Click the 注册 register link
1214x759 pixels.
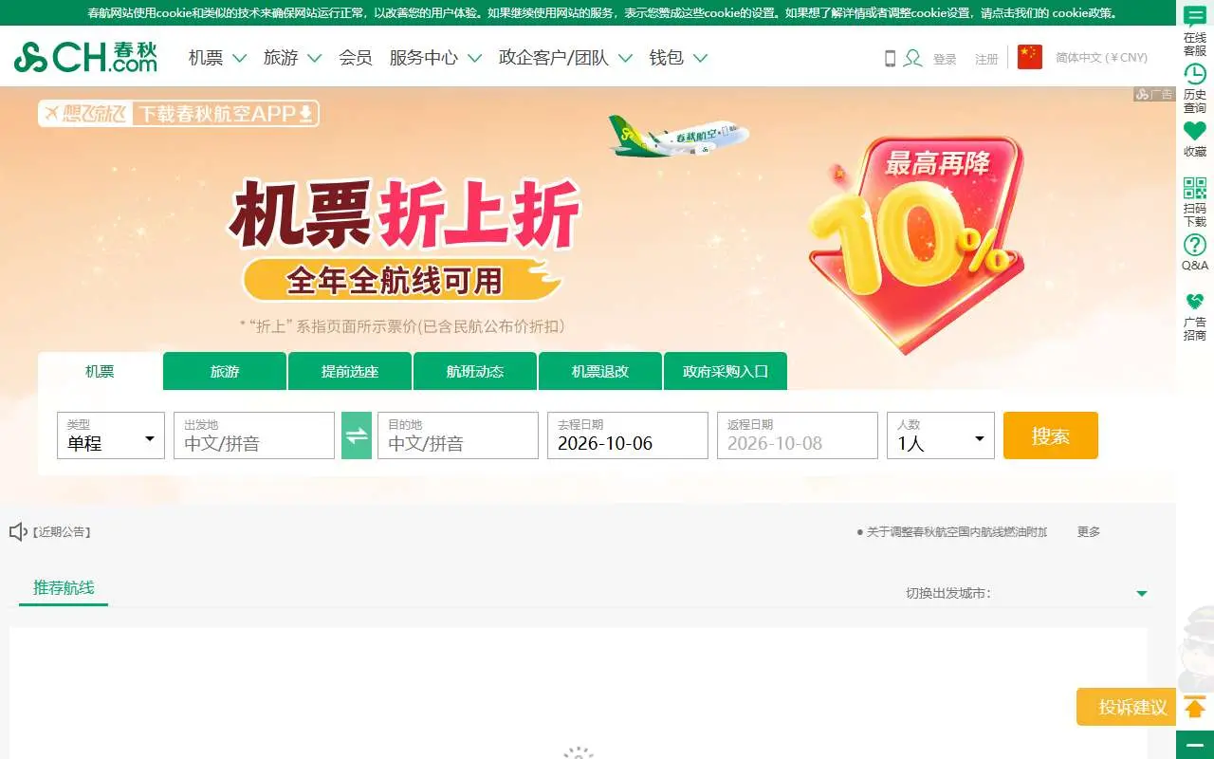986,59
